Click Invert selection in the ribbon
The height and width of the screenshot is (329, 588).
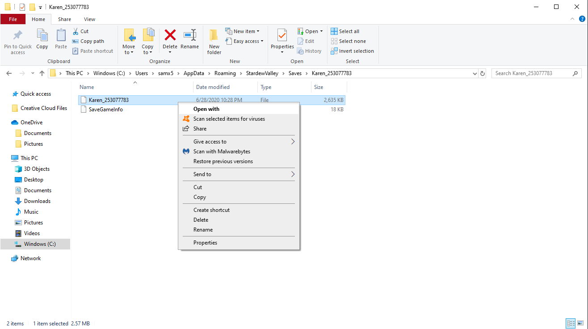(x=352, y=51)
